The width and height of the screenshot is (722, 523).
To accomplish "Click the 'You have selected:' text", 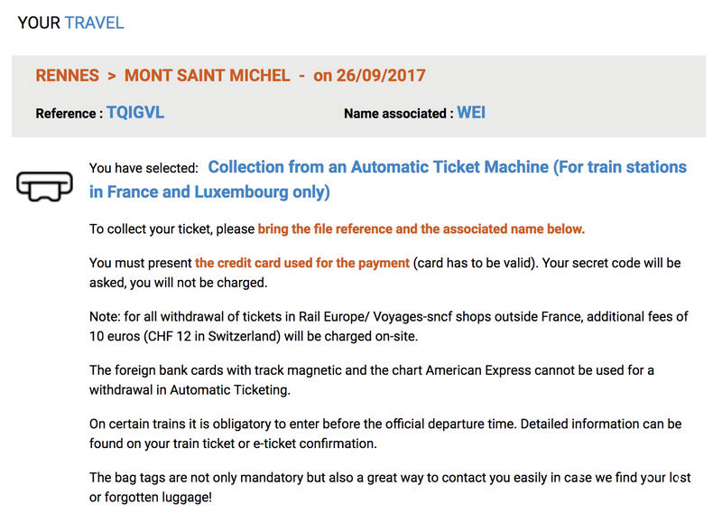I will [143, 168].
